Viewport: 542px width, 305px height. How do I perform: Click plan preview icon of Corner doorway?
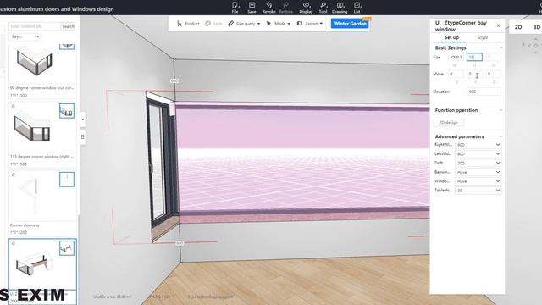(x=67, y=180)
